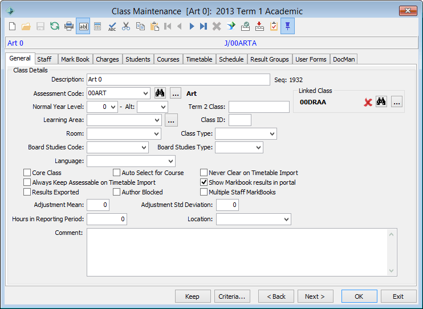Viewport: 423px width, 309px height.
Task: Open the Normal Year Level dropdown
Action: coord(113,107)
